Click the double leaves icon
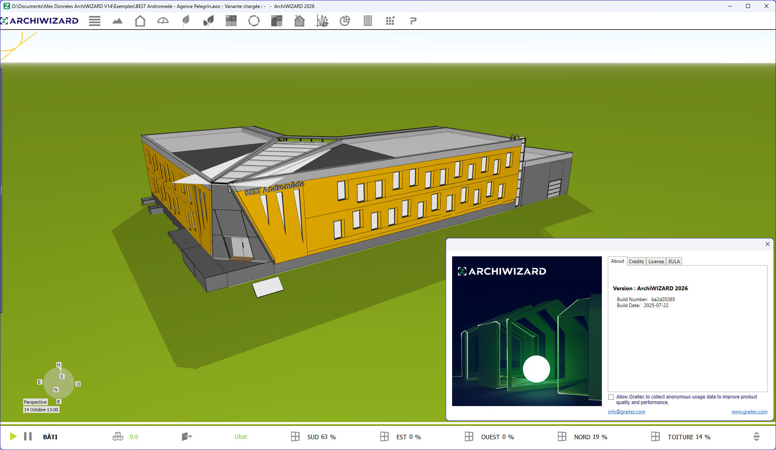The width and height of the screenshot is (776, 450). pos(208,21)
